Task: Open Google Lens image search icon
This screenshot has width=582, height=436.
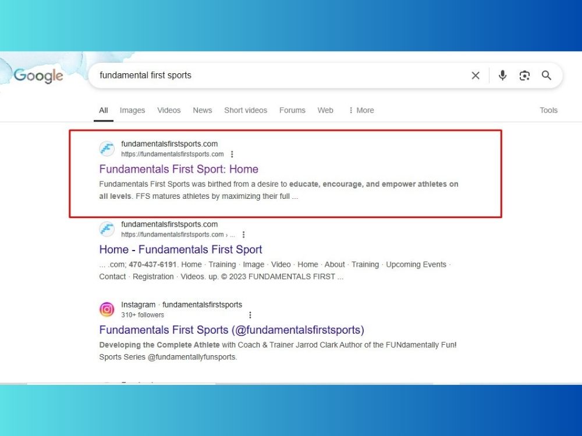Action: coord(524,76)
